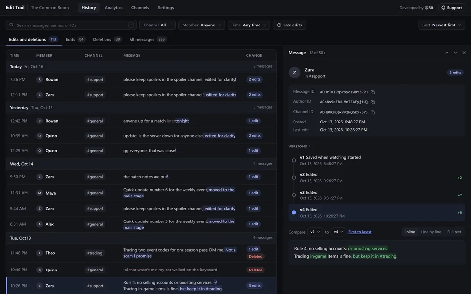This screenshot has height=294, width=471.
Task: Click the Edit Trail app title
Action: (x=15, y=8)
